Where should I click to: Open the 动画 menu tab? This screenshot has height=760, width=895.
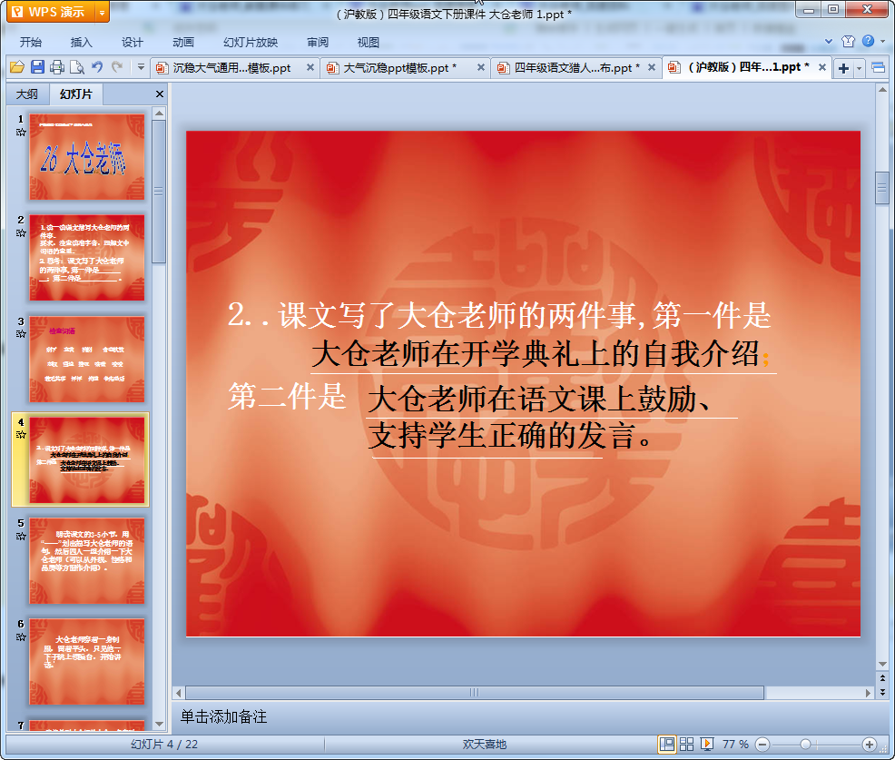coord(183,43)
